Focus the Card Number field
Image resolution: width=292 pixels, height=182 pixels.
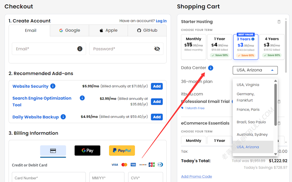pyautogui.click(x=49, y=177)
